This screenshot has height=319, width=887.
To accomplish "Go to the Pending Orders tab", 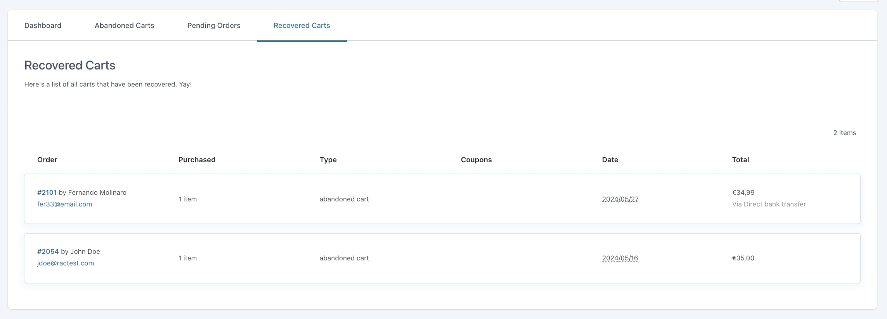I will point(214,26).
